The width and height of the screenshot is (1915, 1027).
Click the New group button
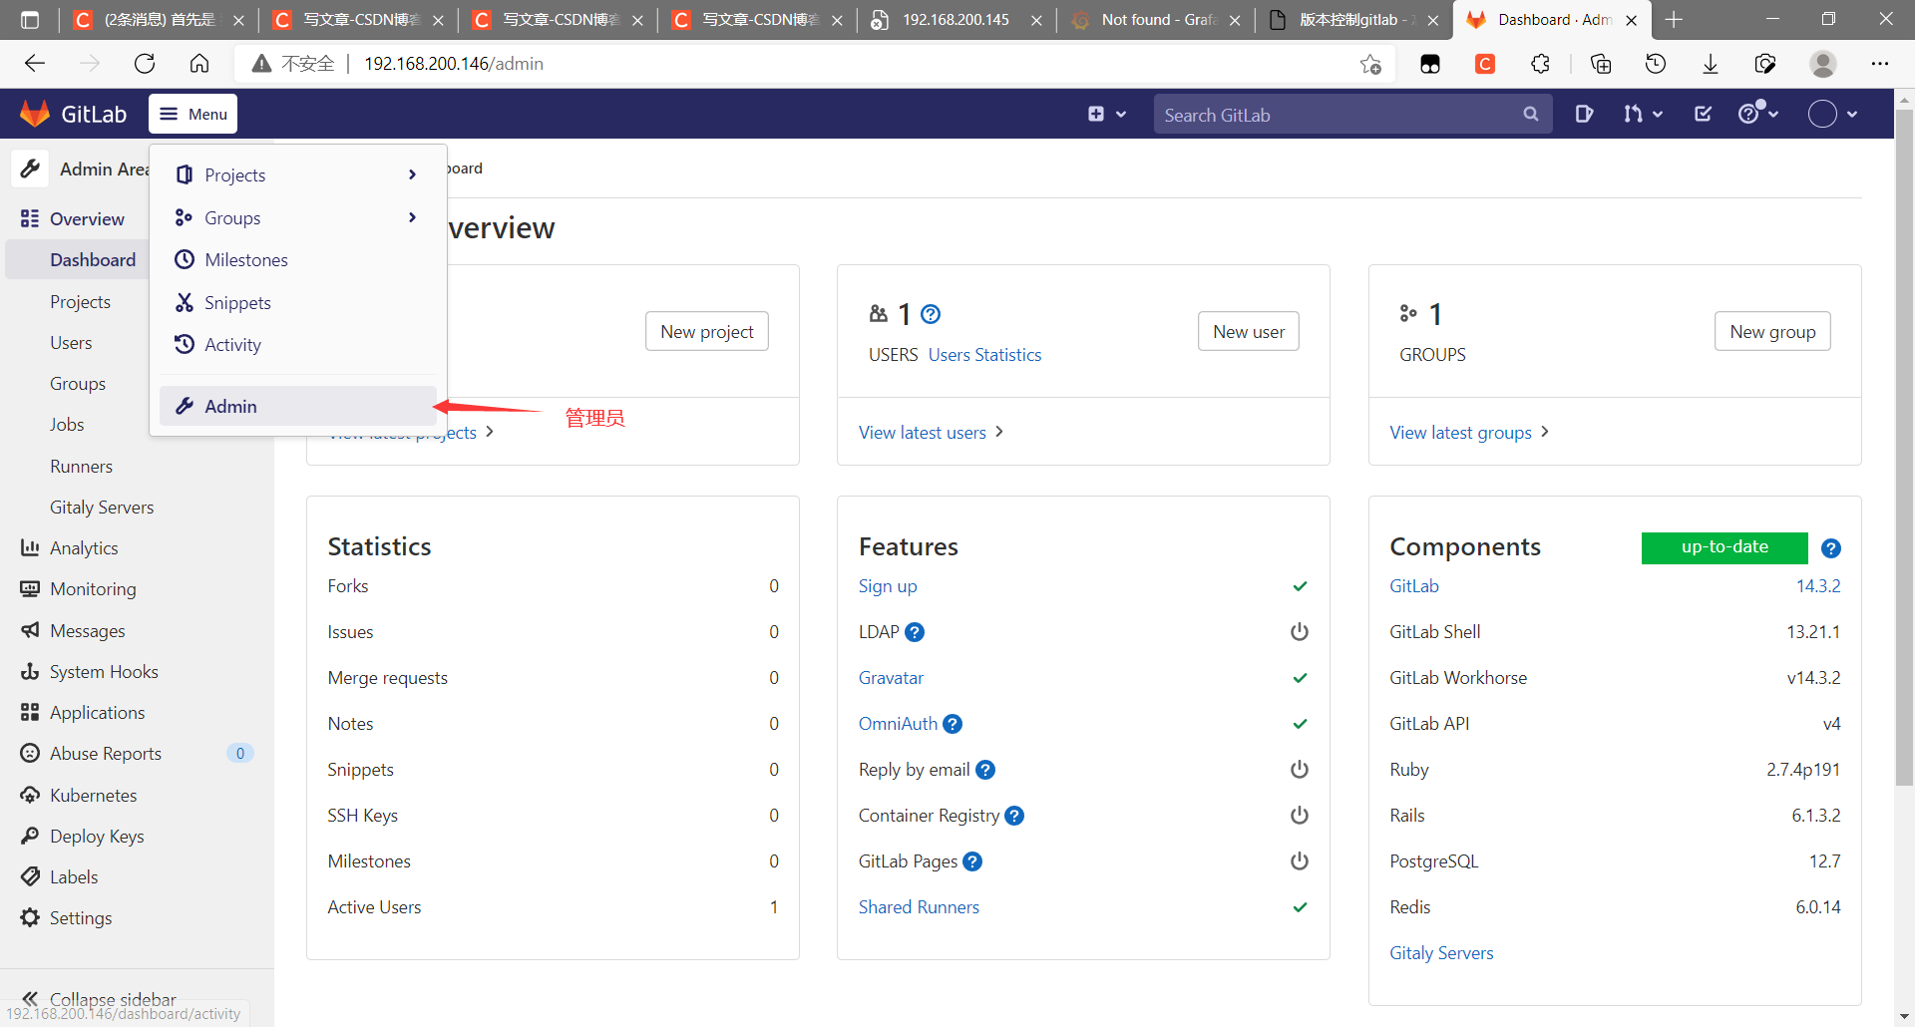pyautogui.click(x=1772, y=331)
